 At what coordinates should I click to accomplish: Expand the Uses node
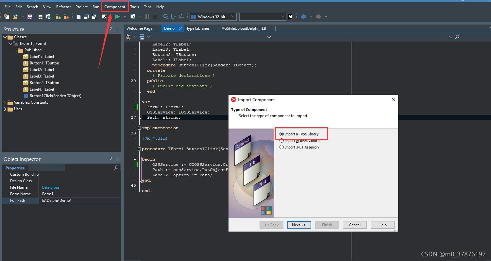5,109
